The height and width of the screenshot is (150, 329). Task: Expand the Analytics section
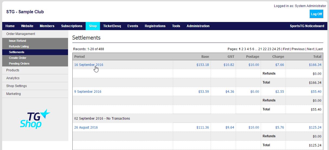click(35, 78)
